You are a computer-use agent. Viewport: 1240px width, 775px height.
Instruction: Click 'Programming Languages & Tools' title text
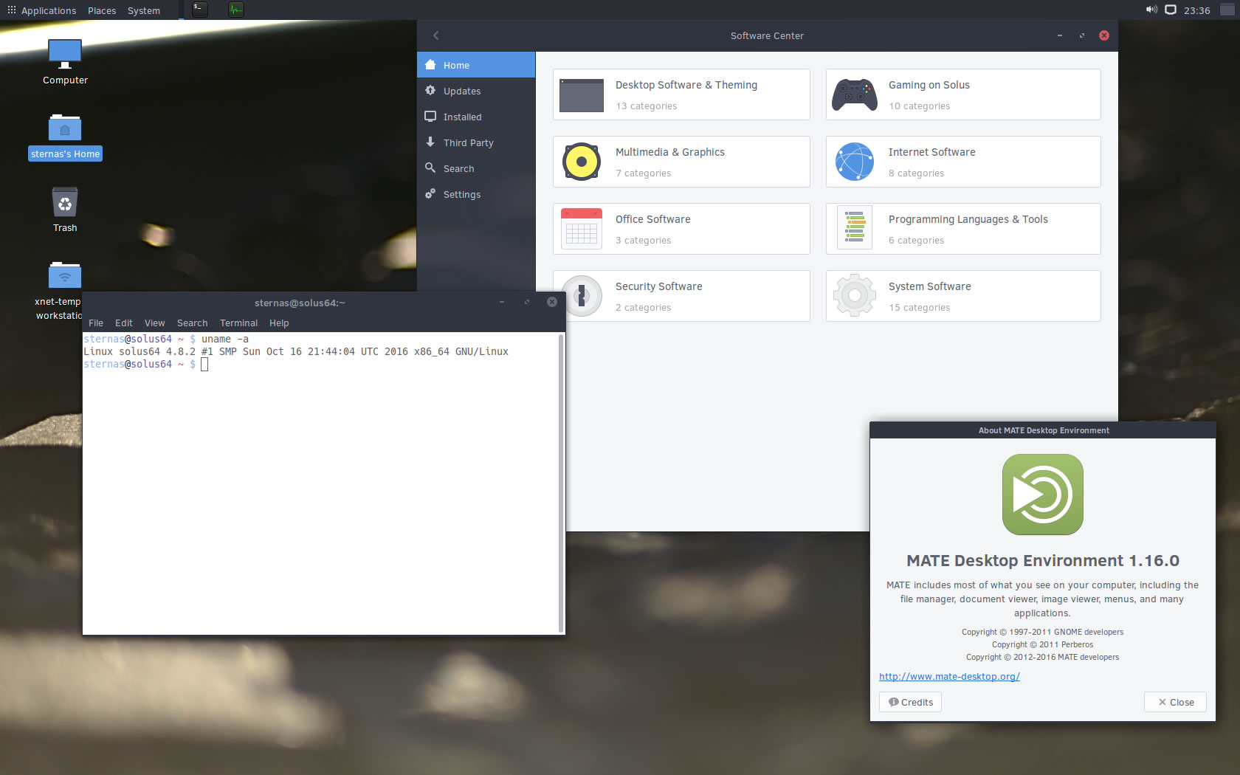pos(968,219)
